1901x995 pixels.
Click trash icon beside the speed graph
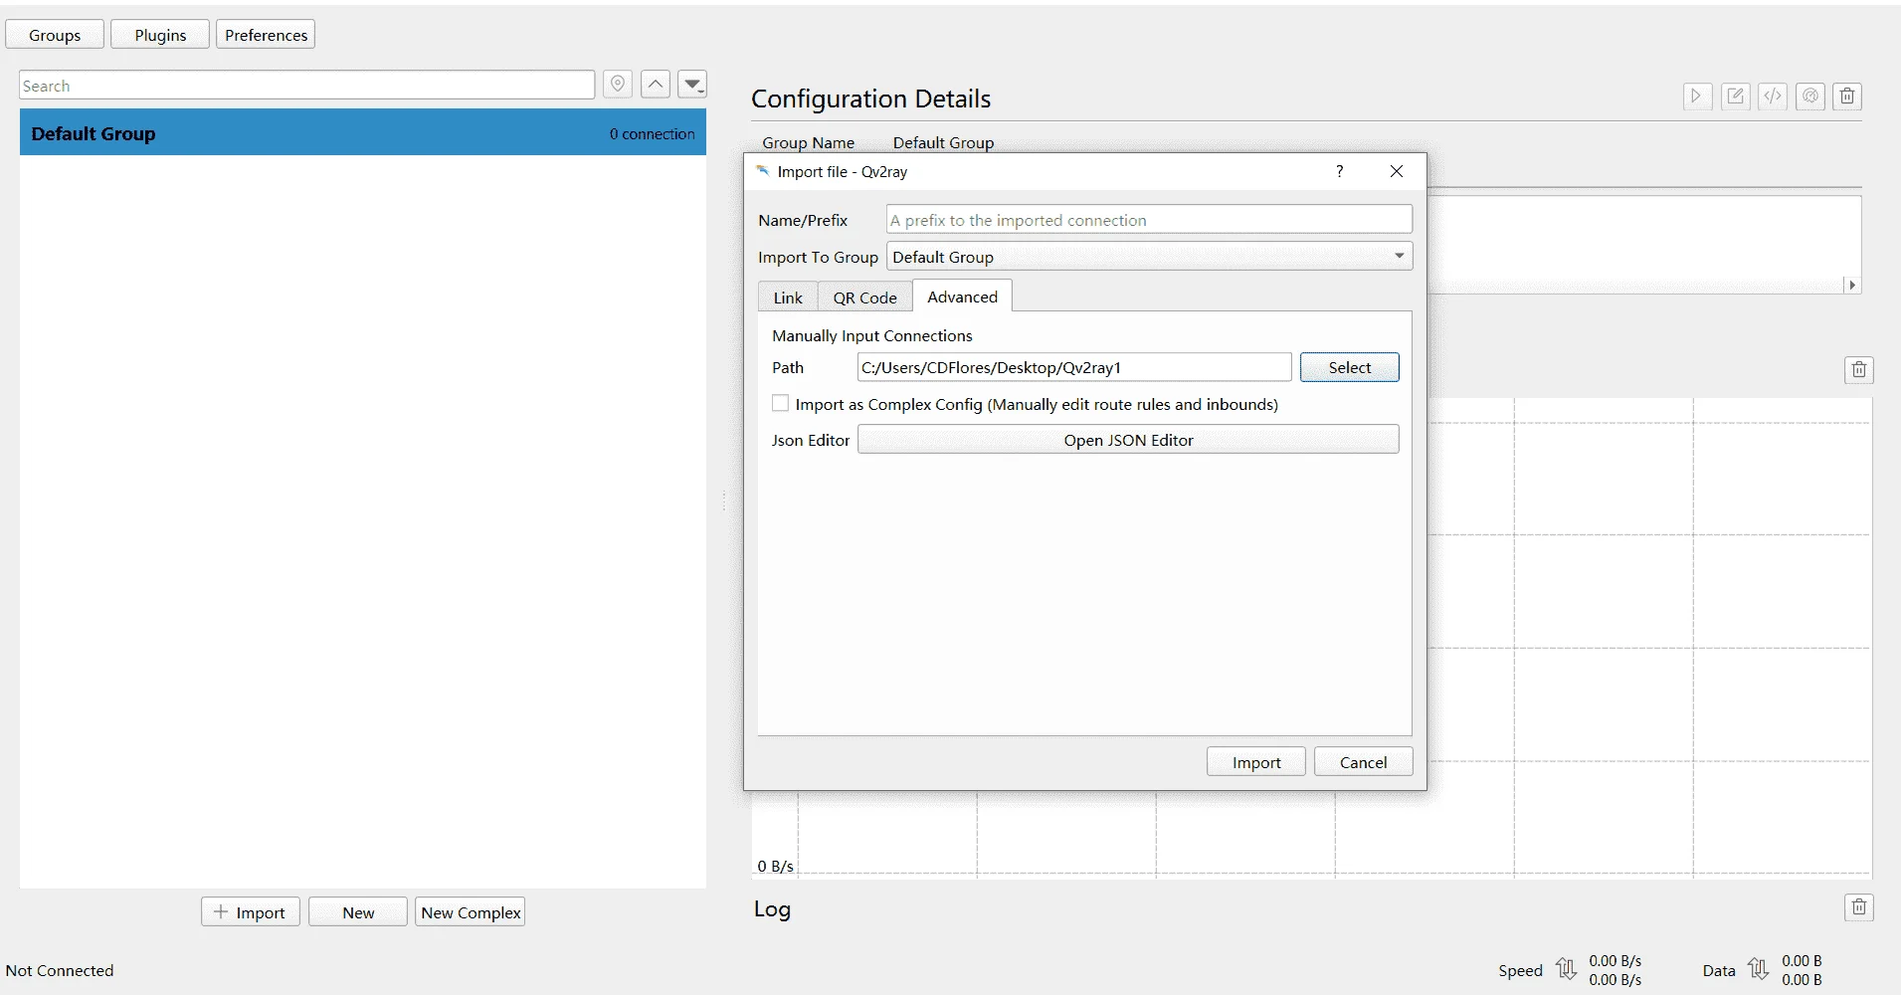pyautogui.click(x=1859, y=370)
